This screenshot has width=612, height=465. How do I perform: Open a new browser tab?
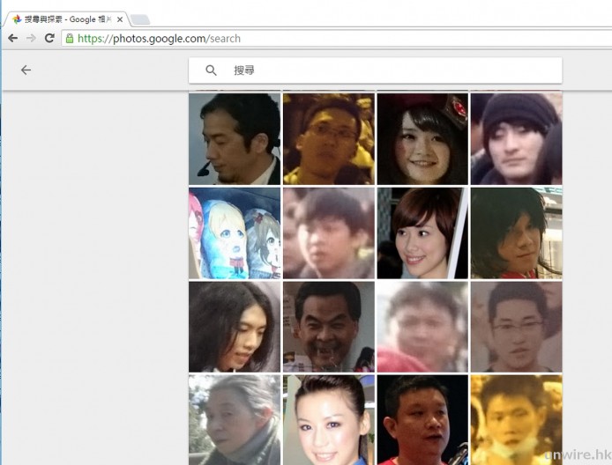(140, 19)
